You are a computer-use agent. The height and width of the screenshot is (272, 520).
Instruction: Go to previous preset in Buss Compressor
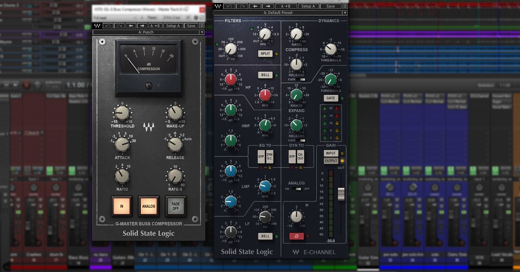click(x=130, y=26)
